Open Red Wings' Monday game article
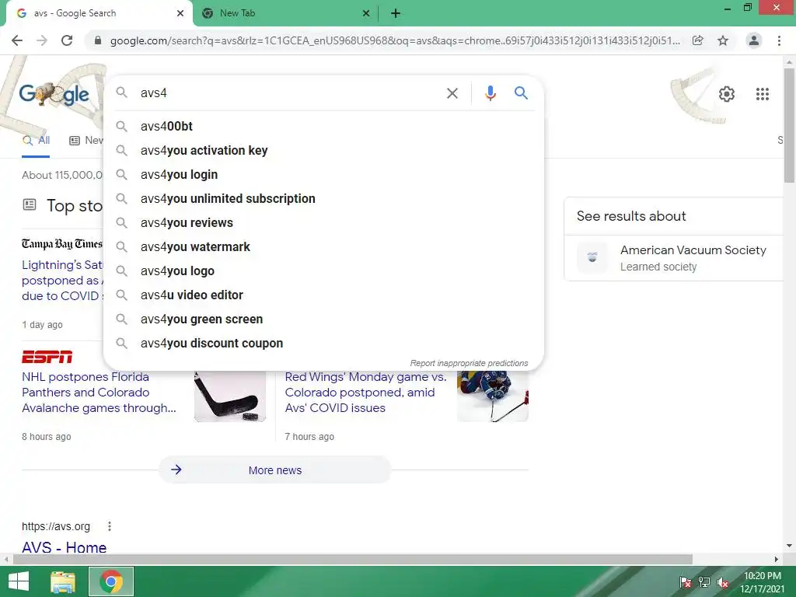Screen dimensions: 796x597 (365, 393)
